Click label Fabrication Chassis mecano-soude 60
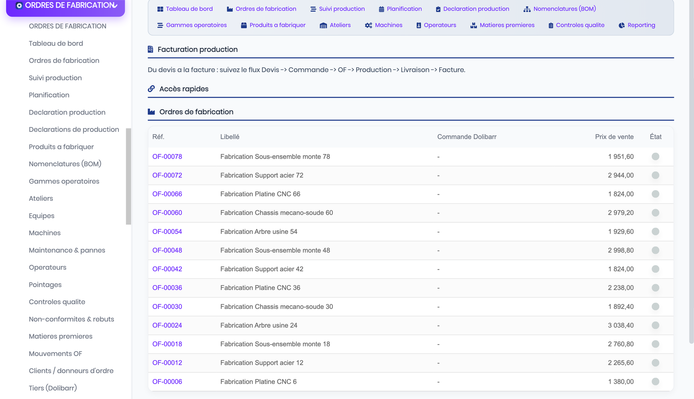Image resolution: width=694 pixels, height=399 pixels. (276, 213)
